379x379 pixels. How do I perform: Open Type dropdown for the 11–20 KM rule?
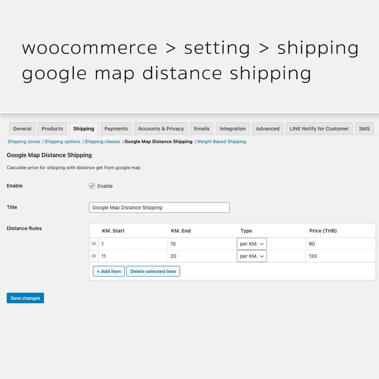(252, 256)
